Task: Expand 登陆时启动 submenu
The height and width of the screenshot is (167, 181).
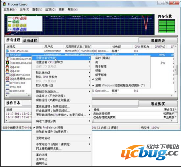Action: [62, 138]
